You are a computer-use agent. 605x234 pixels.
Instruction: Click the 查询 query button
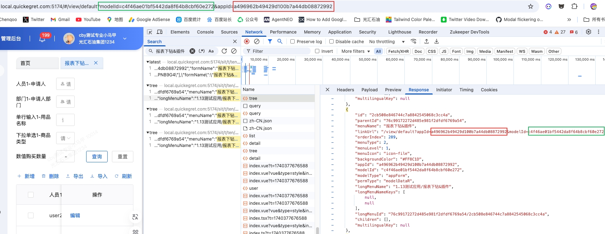tap(97, 157)
